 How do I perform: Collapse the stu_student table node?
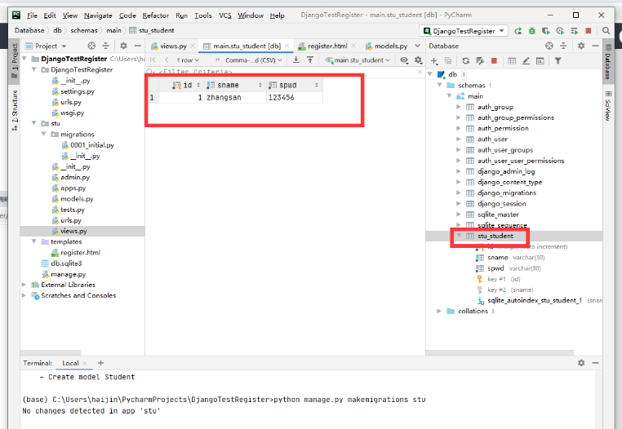pos(459,236)
